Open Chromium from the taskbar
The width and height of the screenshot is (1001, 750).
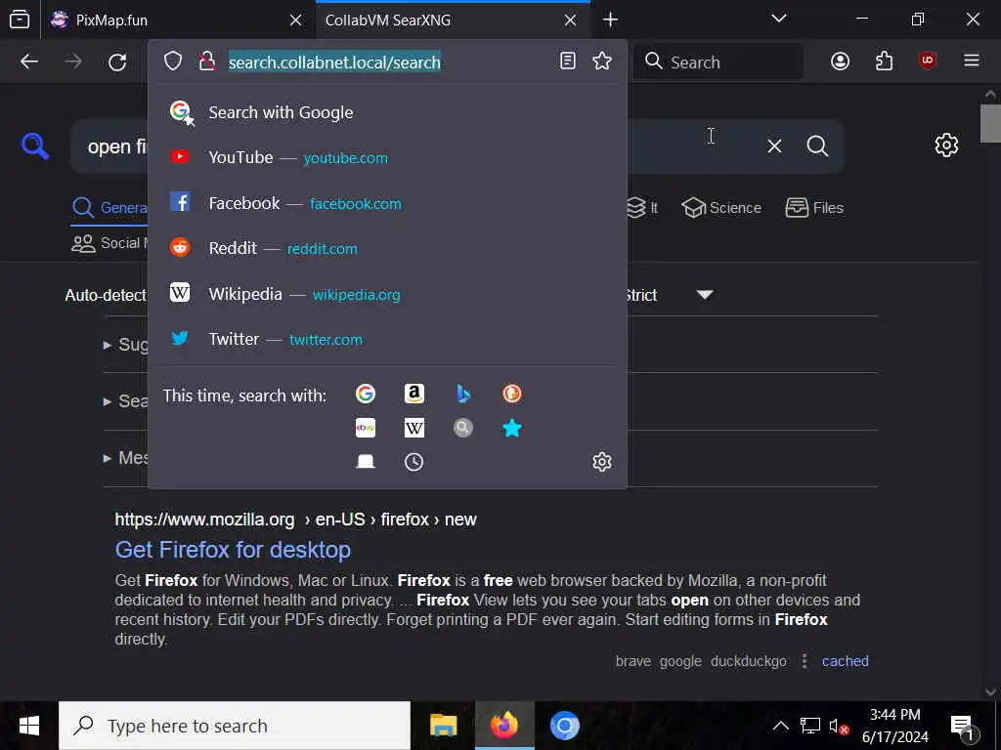pos(564,726)
